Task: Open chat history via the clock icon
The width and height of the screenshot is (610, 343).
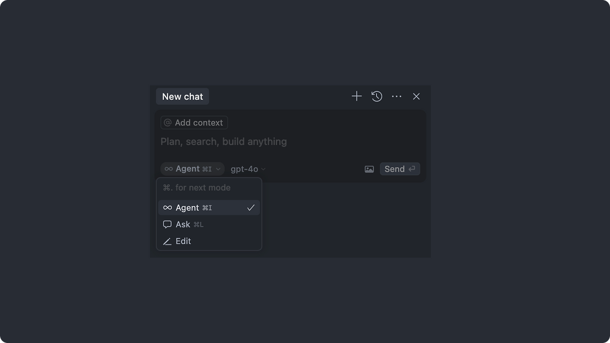Action: (x=376, y=96)
